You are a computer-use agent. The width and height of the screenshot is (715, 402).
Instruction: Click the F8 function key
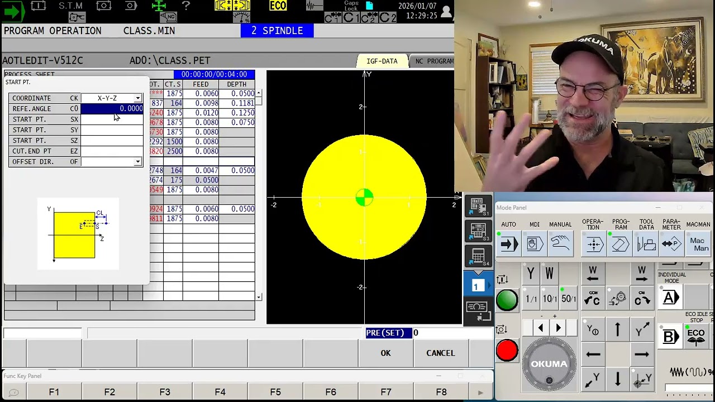(441, 392)
